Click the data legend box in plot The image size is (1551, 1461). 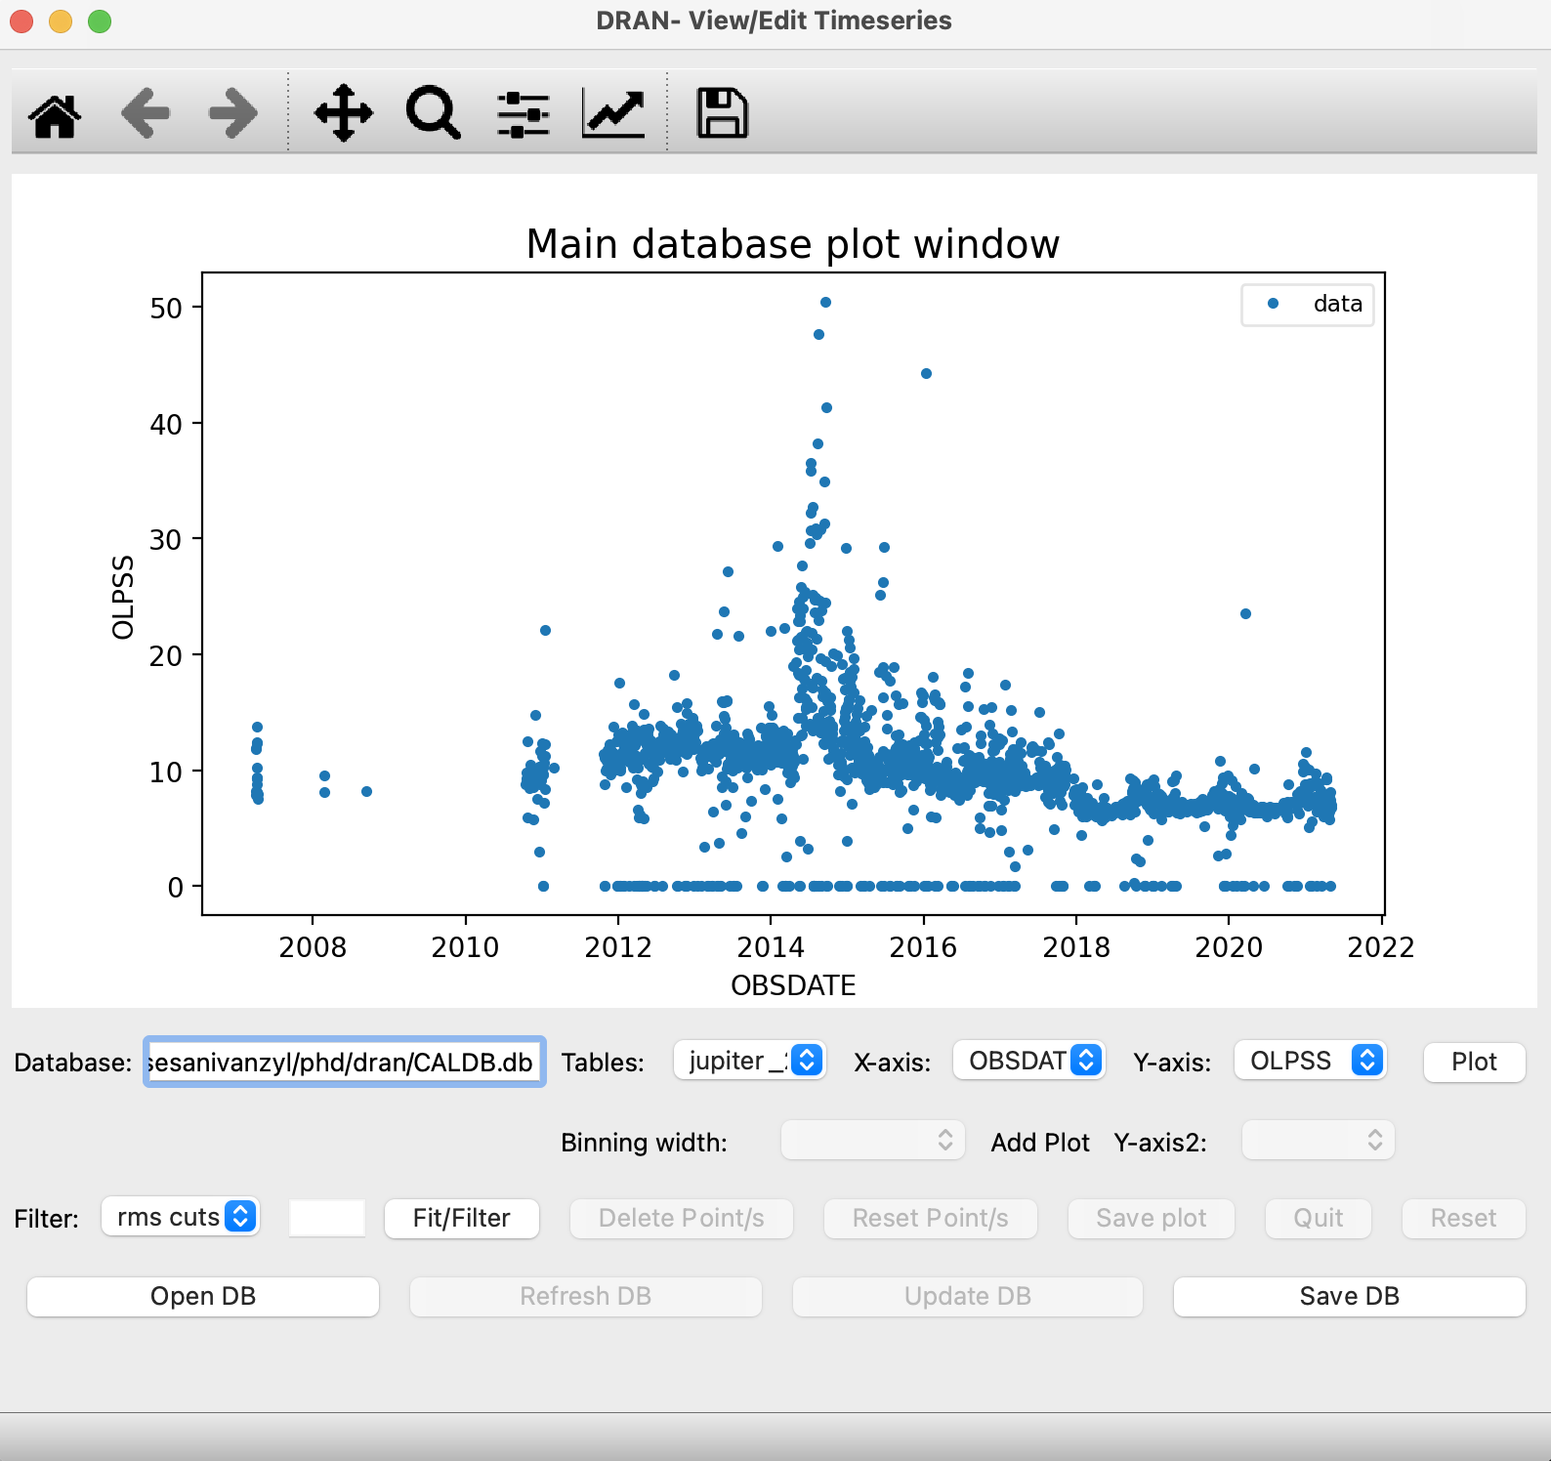coord(1308,305)
